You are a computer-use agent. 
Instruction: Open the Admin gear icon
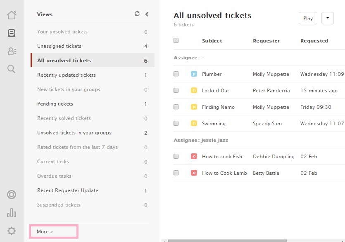coord(12,231)
